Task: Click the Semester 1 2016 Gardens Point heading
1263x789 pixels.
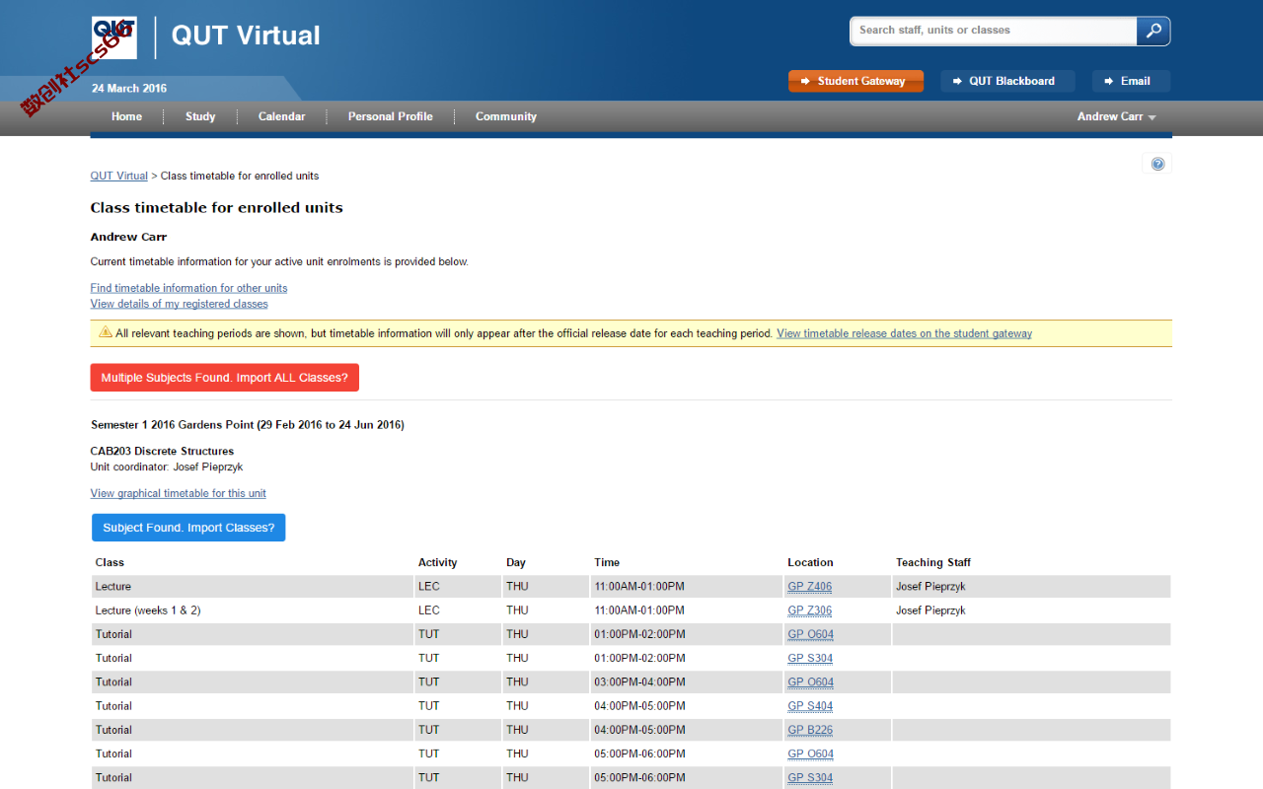Action: pos(247,425)
